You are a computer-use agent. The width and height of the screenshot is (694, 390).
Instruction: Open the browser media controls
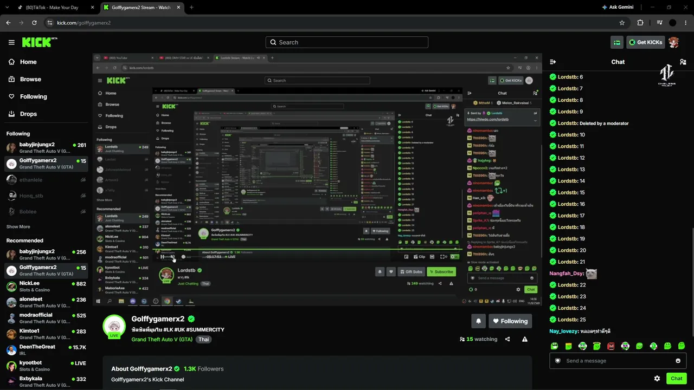click(659, 23)
